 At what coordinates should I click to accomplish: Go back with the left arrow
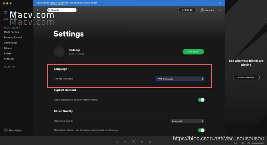point(37,10)
